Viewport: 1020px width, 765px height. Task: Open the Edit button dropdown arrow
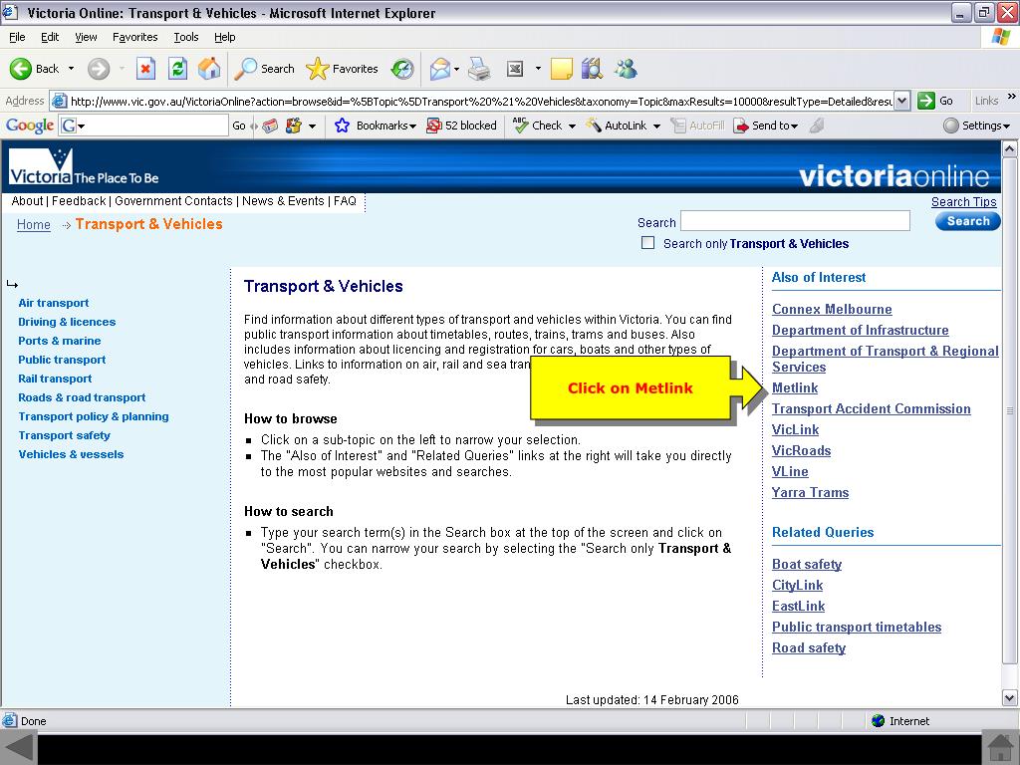pyautogui.click(x=538, y=69)
